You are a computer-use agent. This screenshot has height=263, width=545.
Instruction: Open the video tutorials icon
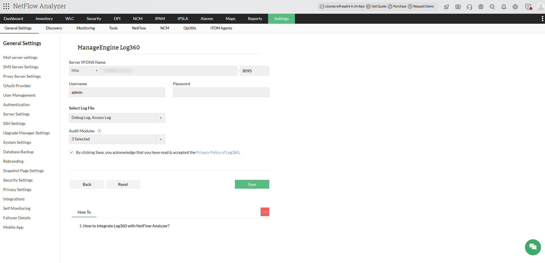click(458, 7)
